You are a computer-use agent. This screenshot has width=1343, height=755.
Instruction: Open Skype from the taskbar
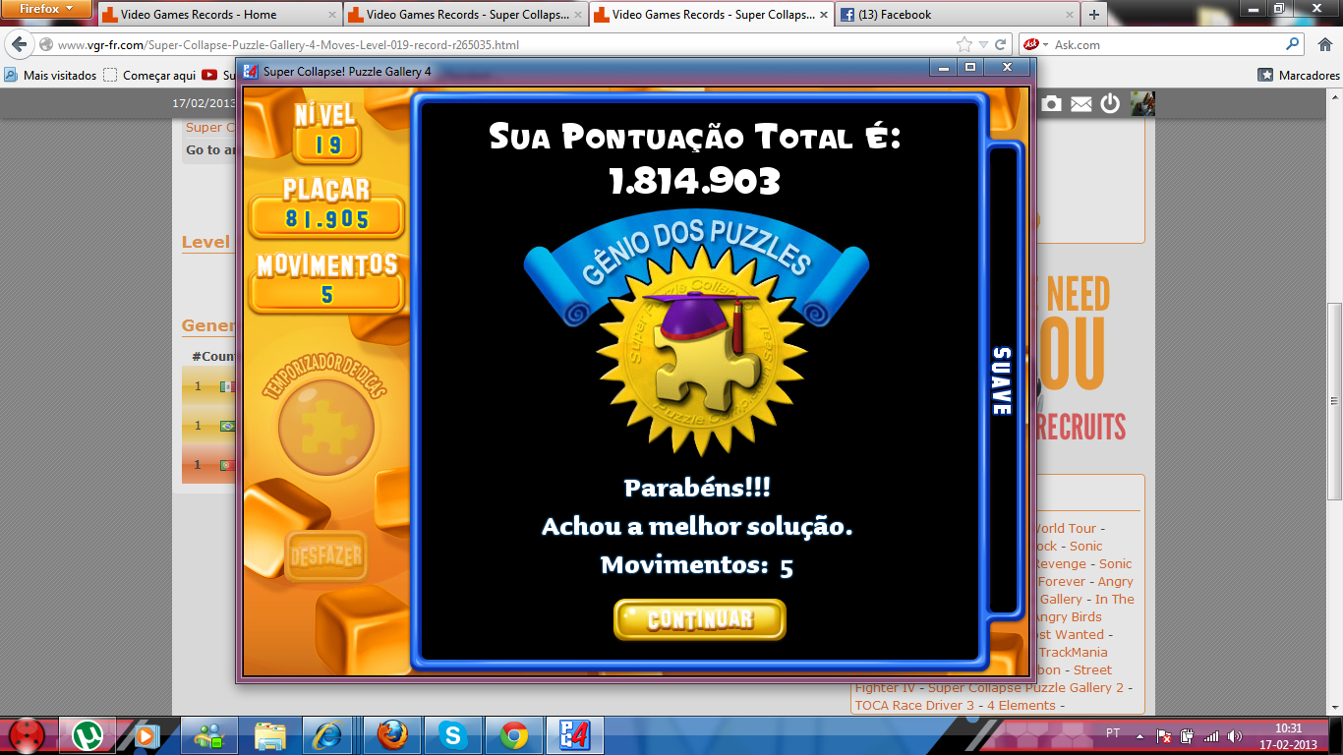(452, 735)
